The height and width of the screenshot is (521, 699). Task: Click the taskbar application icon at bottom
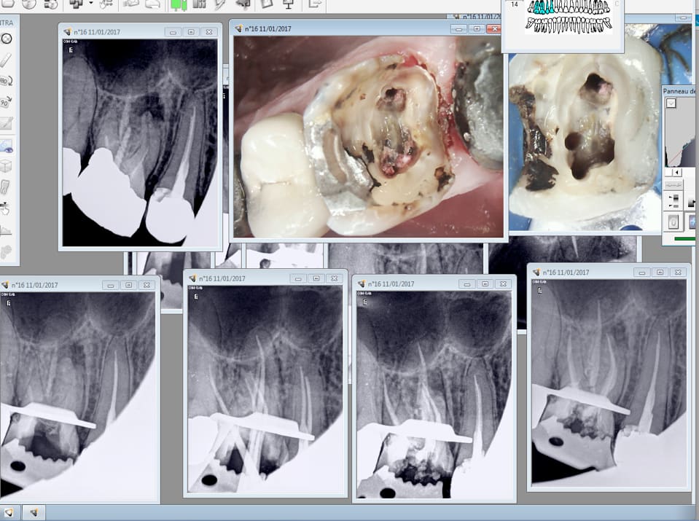[34, 512]
